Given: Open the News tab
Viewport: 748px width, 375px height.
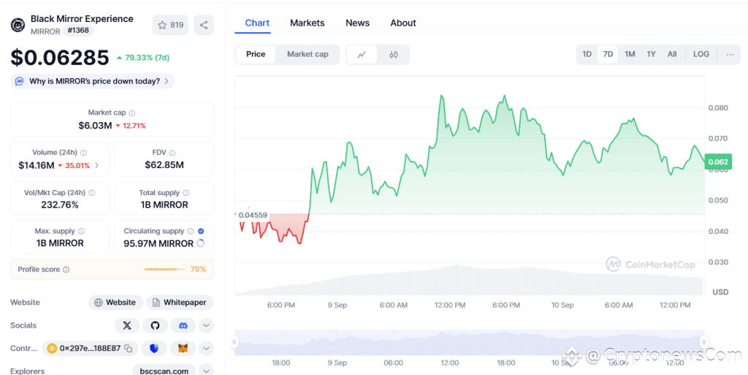Looking at the screenshot, I should click(x=357, y=23).
